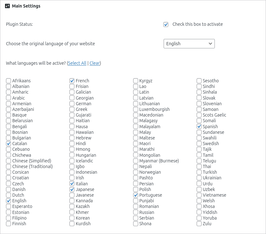Enable the Zulu language
The image size is (266, 234).
[x=199, y=223]
